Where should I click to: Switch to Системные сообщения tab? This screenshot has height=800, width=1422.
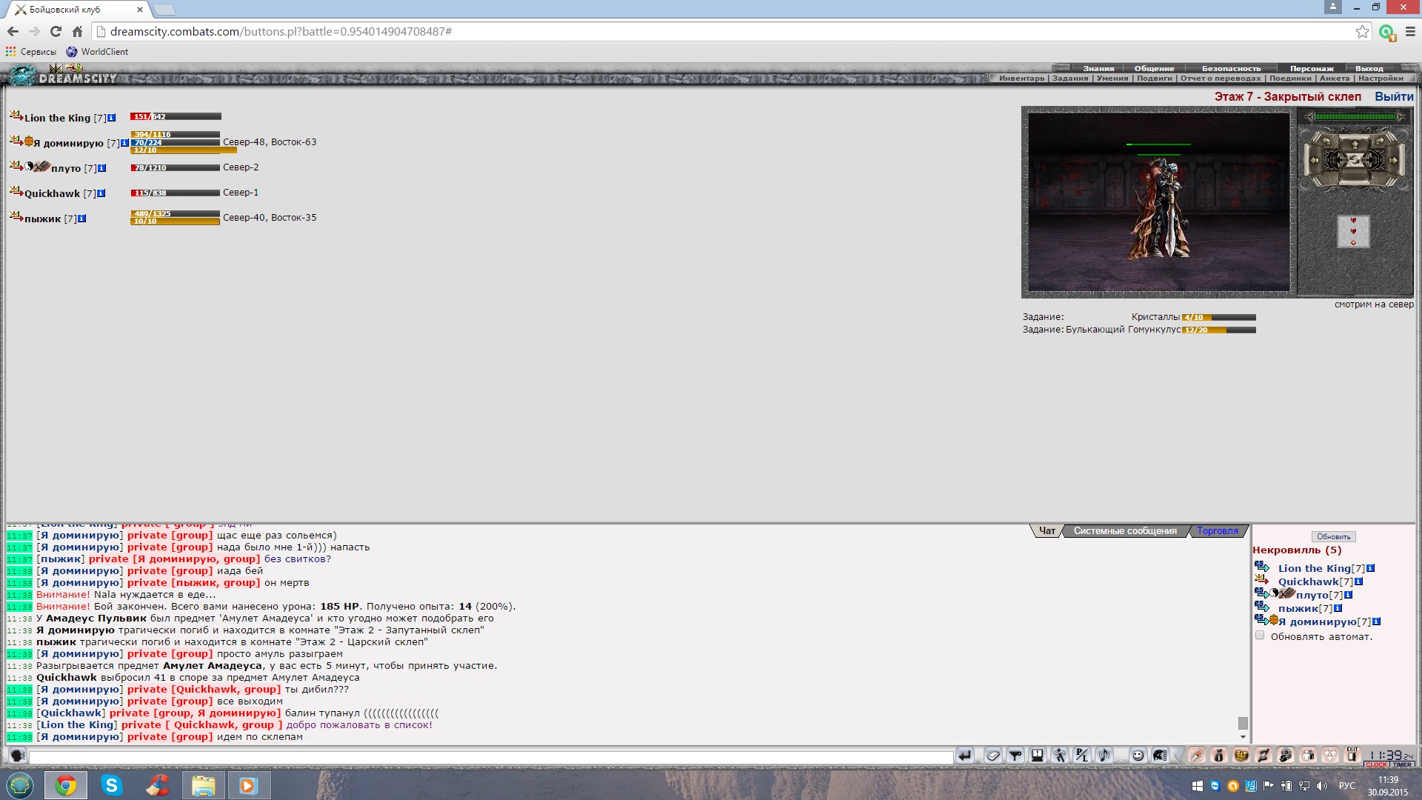(x=1125, y=530)
